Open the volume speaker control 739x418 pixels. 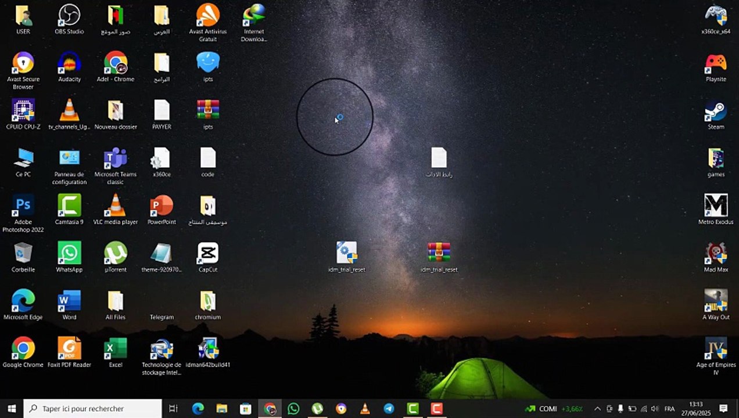655,409
